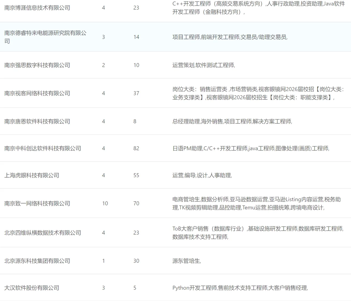Click position count 2 for 南京强思数字
This screenshot has height=301, width=351.
[x=104, y=65]
